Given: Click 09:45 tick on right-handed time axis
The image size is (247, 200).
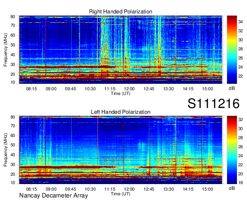Looking at the screenshot, I should [x=70, y=89].
